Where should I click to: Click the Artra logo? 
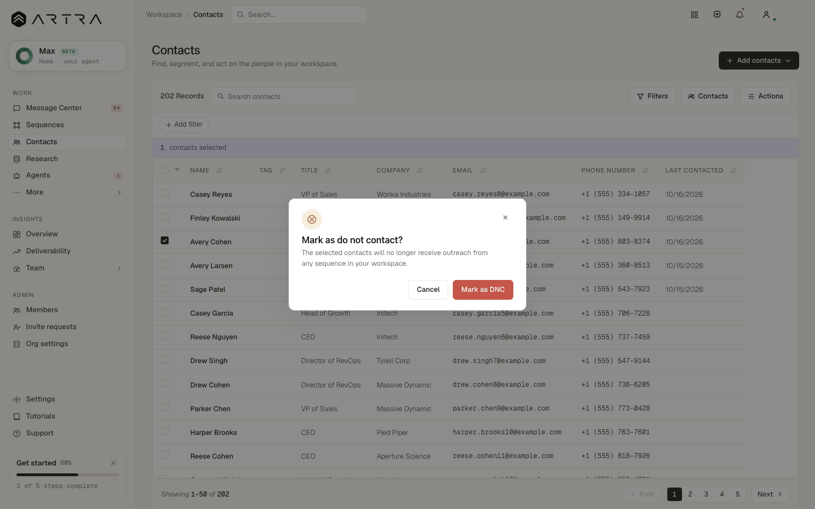tap(57, 19)
